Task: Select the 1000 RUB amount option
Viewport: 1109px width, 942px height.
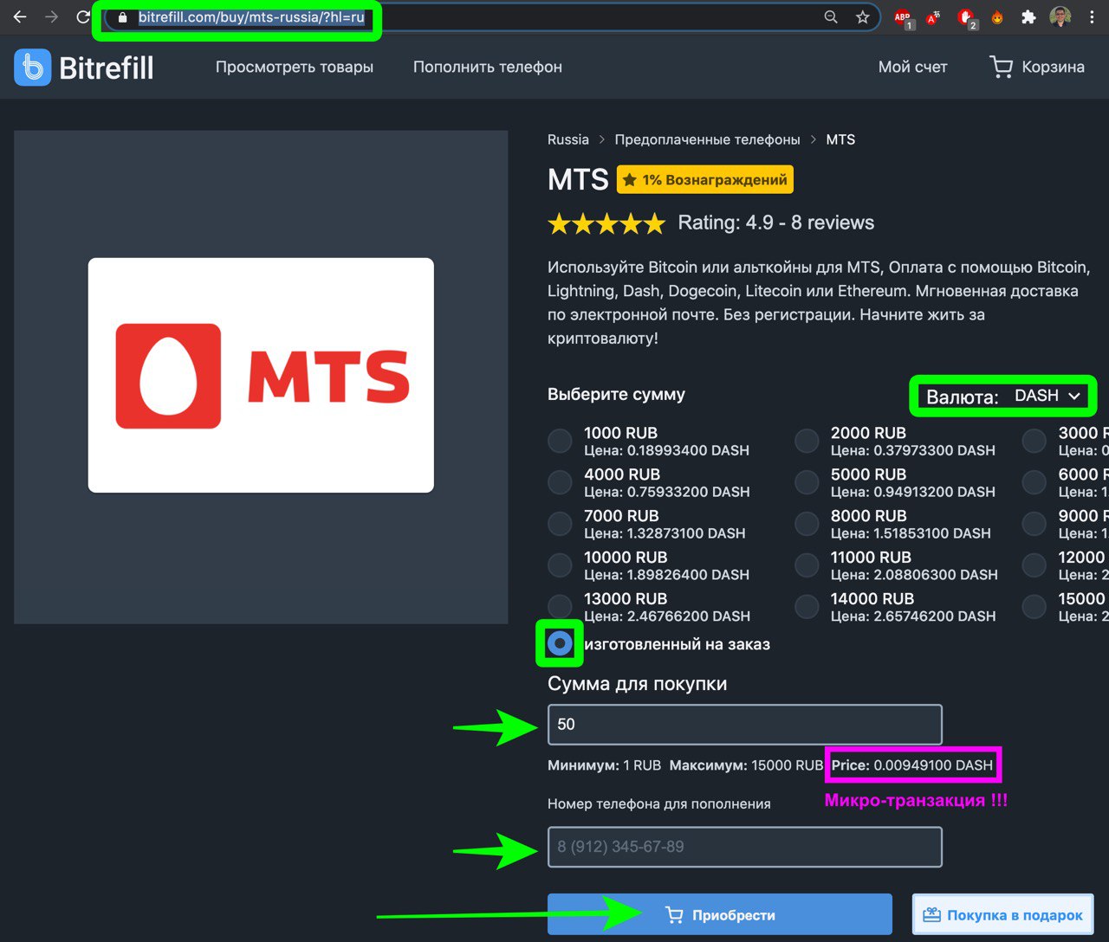Action: [x=560, y=441]
